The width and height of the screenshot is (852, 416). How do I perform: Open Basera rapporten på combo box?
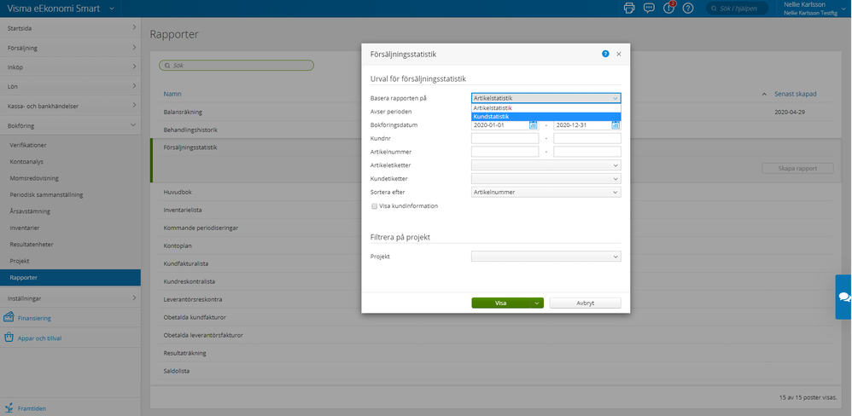point(546,98)
